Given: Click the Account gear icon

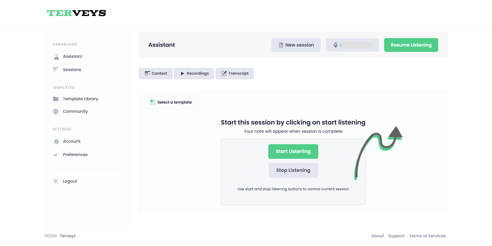Looking at the screenshot, I should point(56,141).
